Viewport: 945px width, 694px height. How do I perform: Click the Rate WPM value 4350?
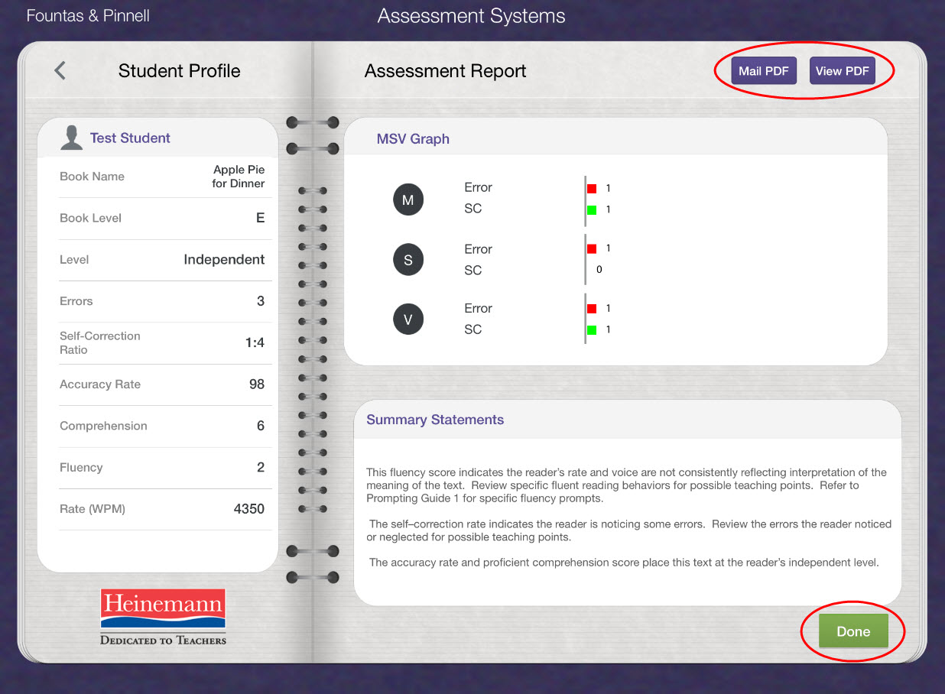(248, 509)
